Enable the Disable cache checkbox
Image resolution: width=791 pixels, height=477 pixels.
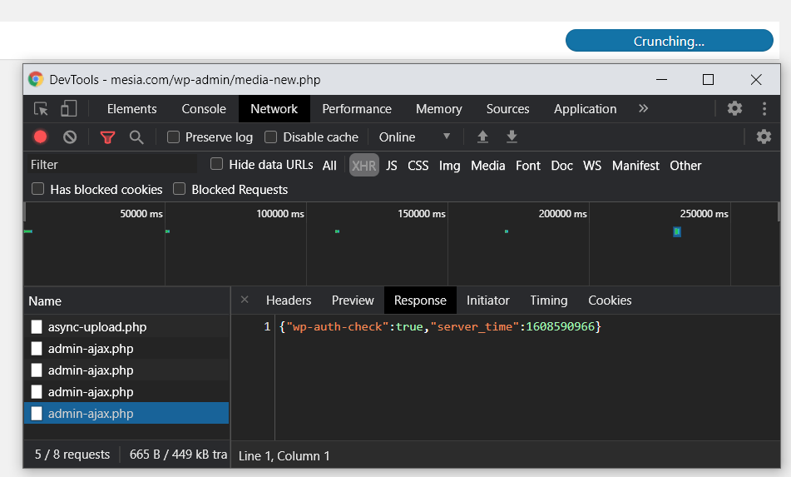coord(271,137)
